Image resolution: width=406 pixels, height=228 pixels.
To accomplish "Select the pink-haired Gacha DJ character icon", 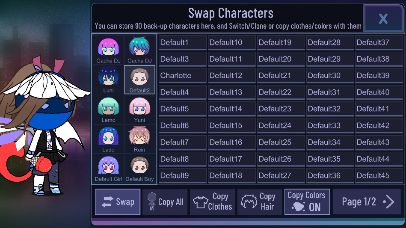I will click(108, 50).
